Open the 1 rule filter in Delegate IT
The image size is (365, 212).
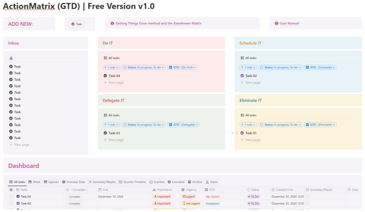point(111,125)
